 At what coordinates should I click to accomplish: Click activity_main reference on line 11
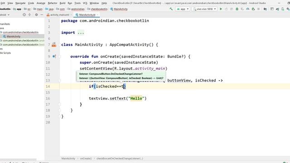click(150, 68)
